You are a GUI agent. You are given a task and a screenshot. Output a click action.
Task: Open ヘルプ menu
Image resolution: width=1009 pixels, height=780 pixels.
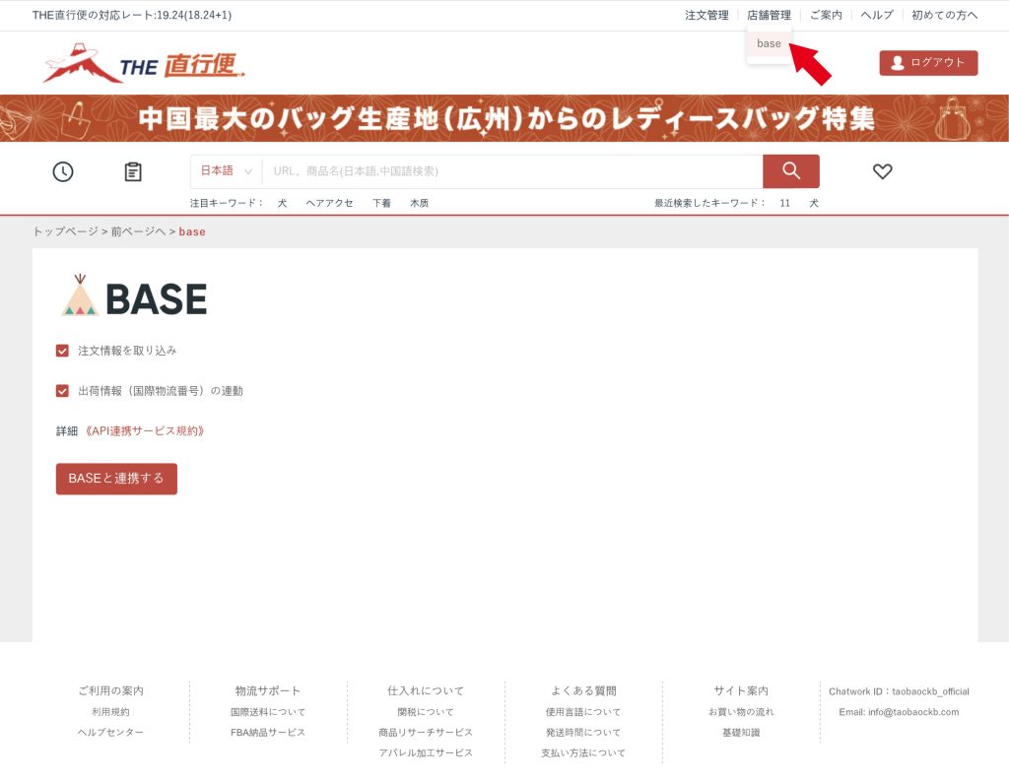tap(876, 15)
